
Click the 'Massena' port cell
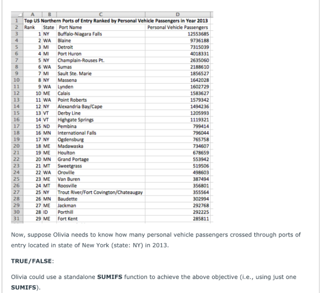click(101, 80)
